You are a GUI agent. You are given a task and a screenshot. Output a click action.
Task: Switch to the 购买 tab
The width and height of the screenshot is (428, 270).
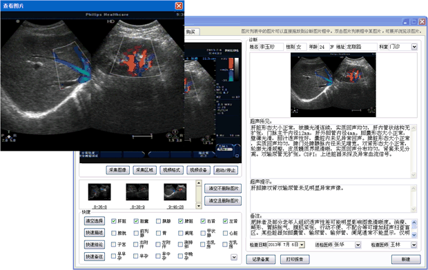(191, 32)
